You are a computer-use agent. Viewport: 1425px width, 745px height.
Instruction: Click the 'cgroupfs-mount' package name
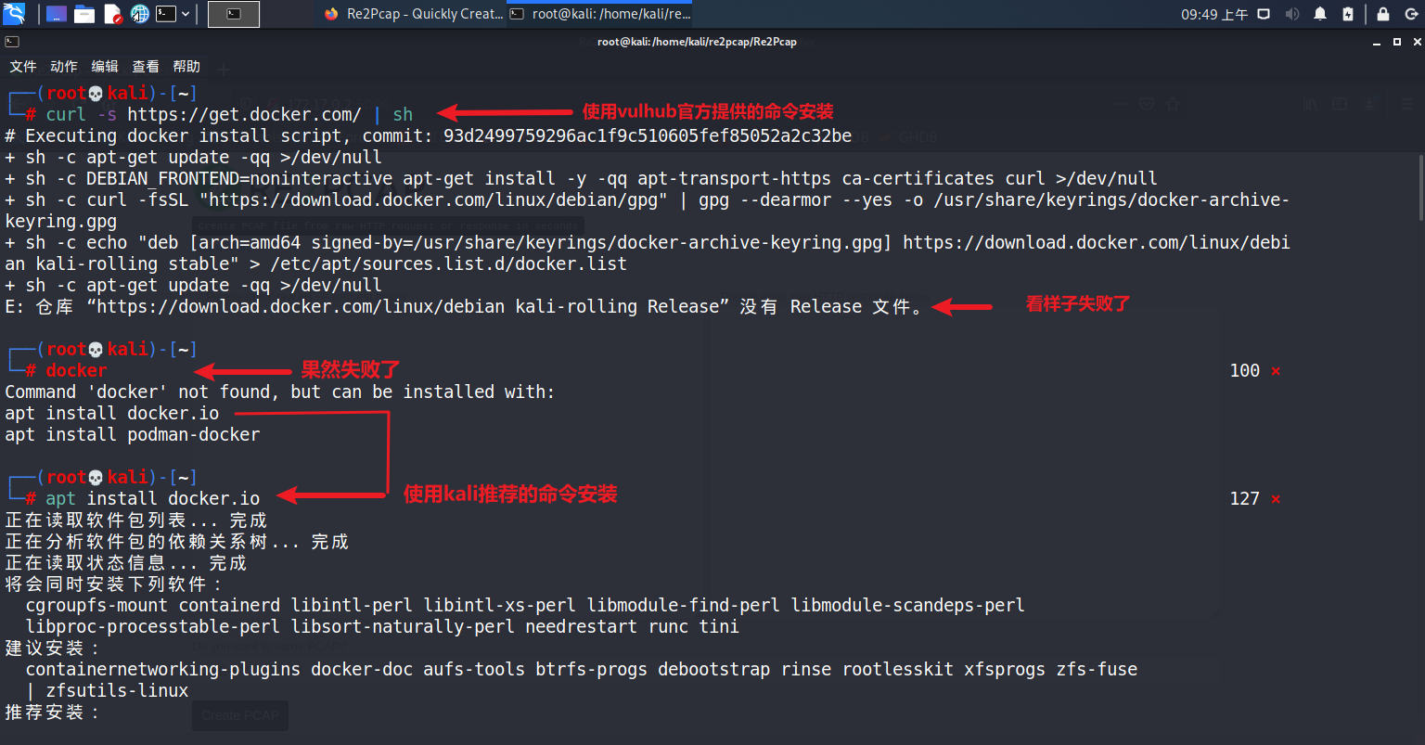coord(96,605)
